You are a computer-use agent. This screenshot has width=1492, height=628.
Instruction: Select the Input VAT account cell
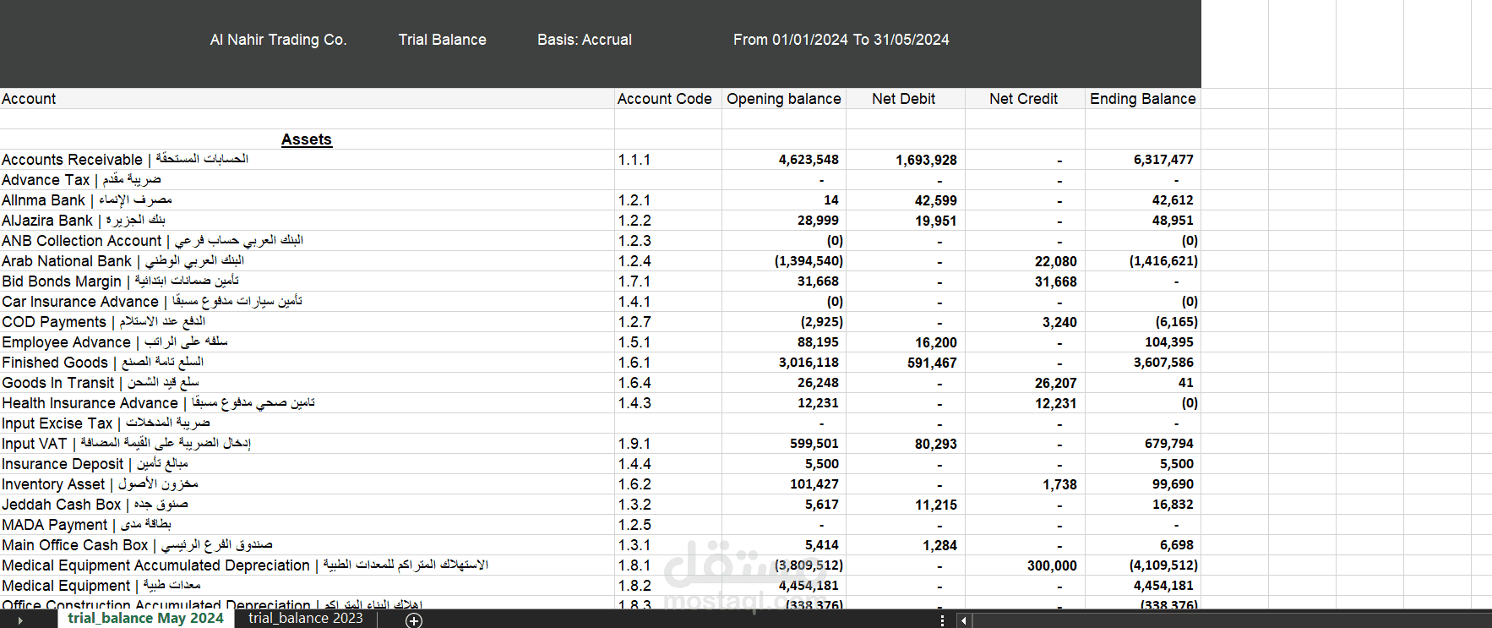(x=307, y=444)
